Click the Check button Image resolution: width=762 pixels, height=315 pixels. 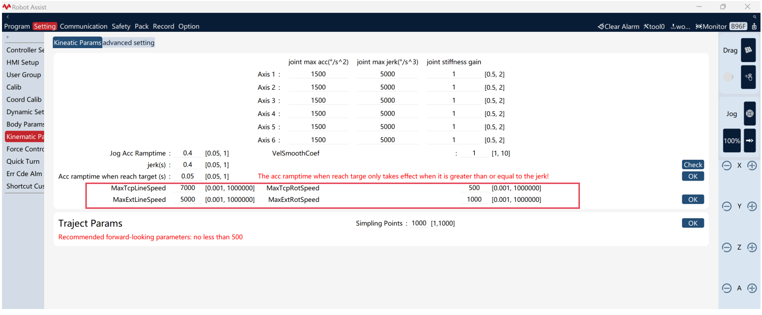[x=693, y=165]
